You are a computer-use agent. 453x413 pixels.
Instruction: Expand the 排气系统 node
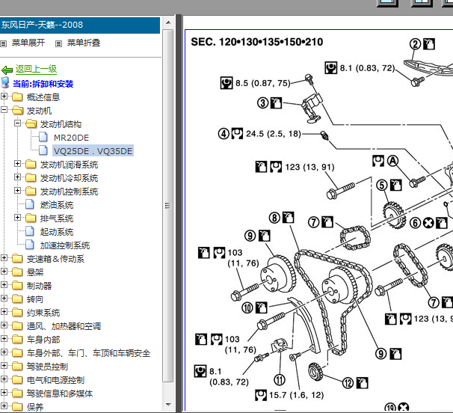17,217
